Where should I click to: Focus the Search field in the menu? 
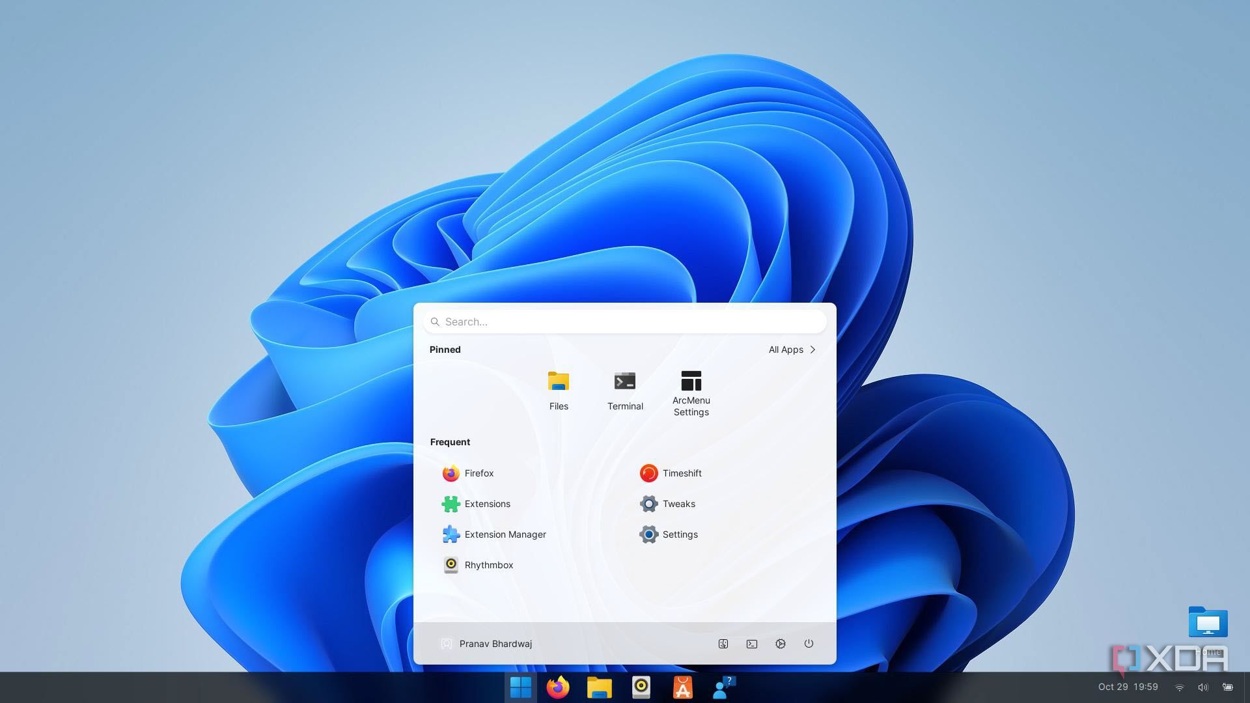[x=625, y=322]
